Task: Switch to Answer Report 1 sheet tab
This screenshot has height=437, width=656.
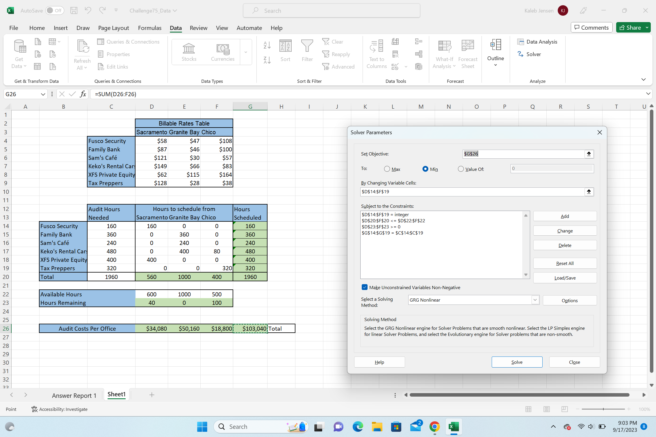Action: pos(74,395)
